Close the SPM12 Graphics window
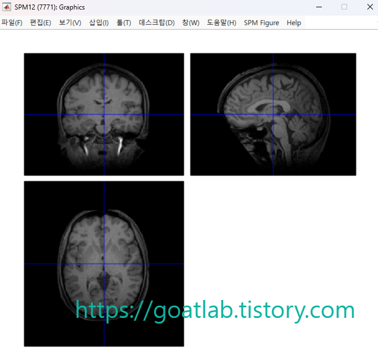378x351 pixels. (370, 7)
